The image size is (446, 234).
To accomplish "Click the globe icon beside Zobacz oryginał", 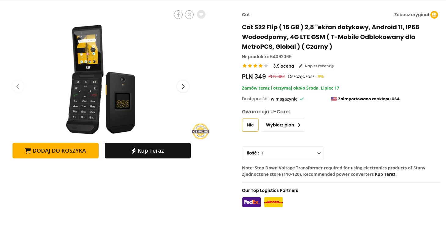I will [434, 15].
